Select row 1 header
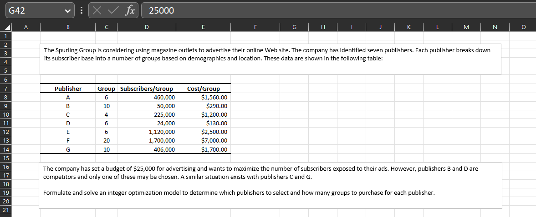 coord(6,36)
